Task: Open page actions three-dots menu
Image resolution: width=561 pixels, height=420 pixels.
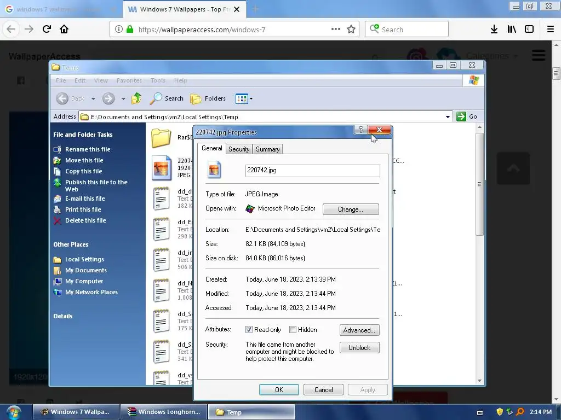Action: pos(336,30)
